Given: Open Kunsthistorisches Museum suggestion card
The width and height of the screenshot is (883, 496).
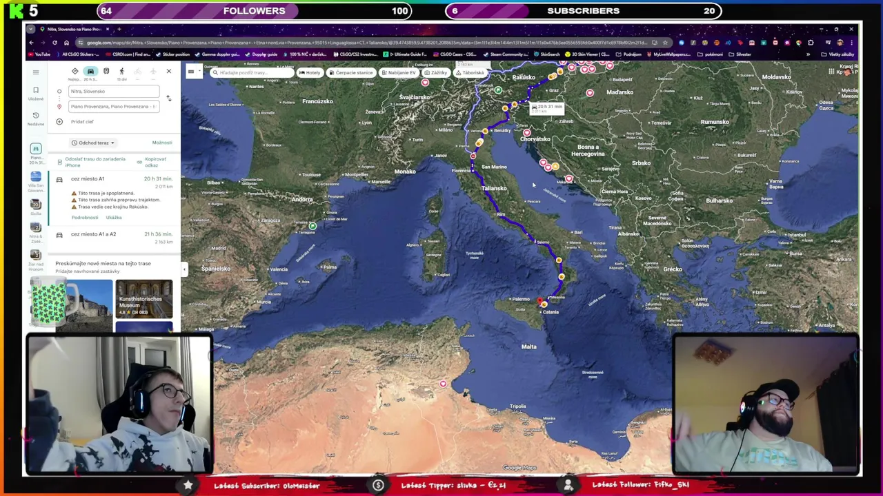Looking at the screenshot, I should pos(144,299).
